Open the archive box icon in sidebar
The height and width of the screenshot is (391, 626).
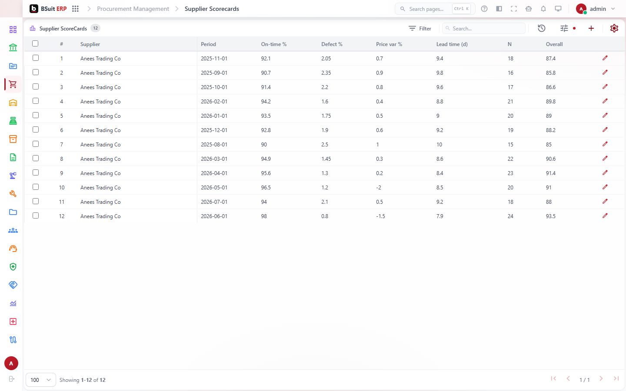(13, 139)
